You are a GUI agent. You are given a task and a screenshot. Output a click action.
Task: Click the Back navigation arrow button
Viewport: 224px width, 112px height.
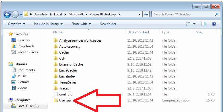(x=7, y=14)
